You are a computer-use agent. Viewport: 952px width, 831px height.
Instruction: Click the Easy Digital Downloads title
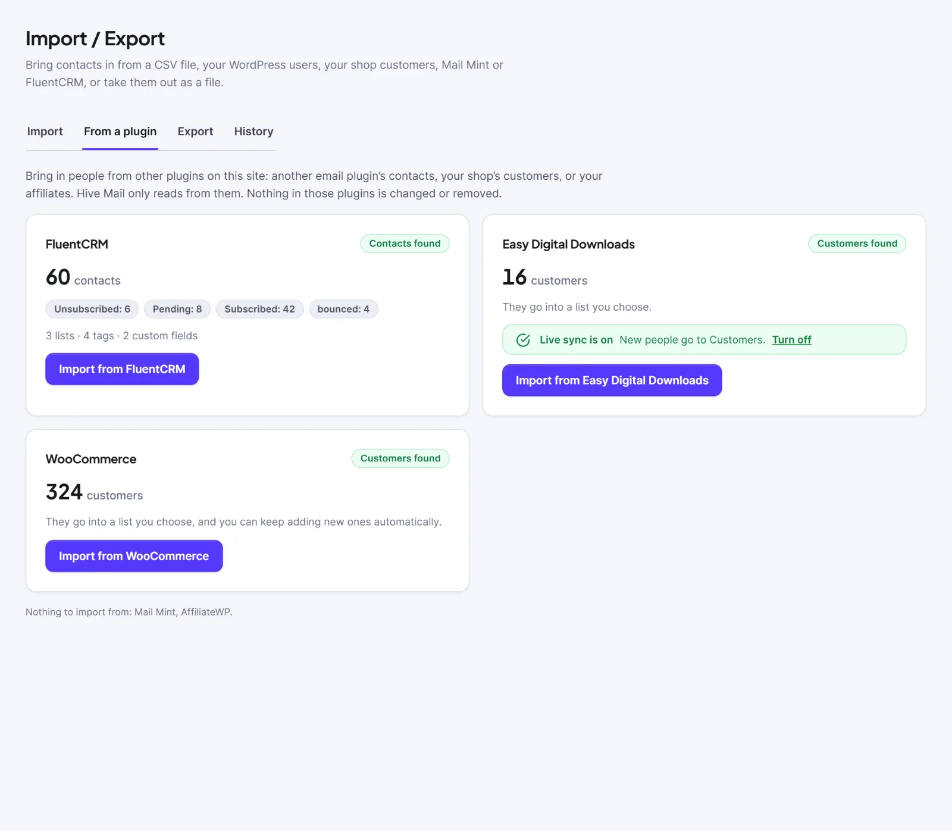point(568,244)
